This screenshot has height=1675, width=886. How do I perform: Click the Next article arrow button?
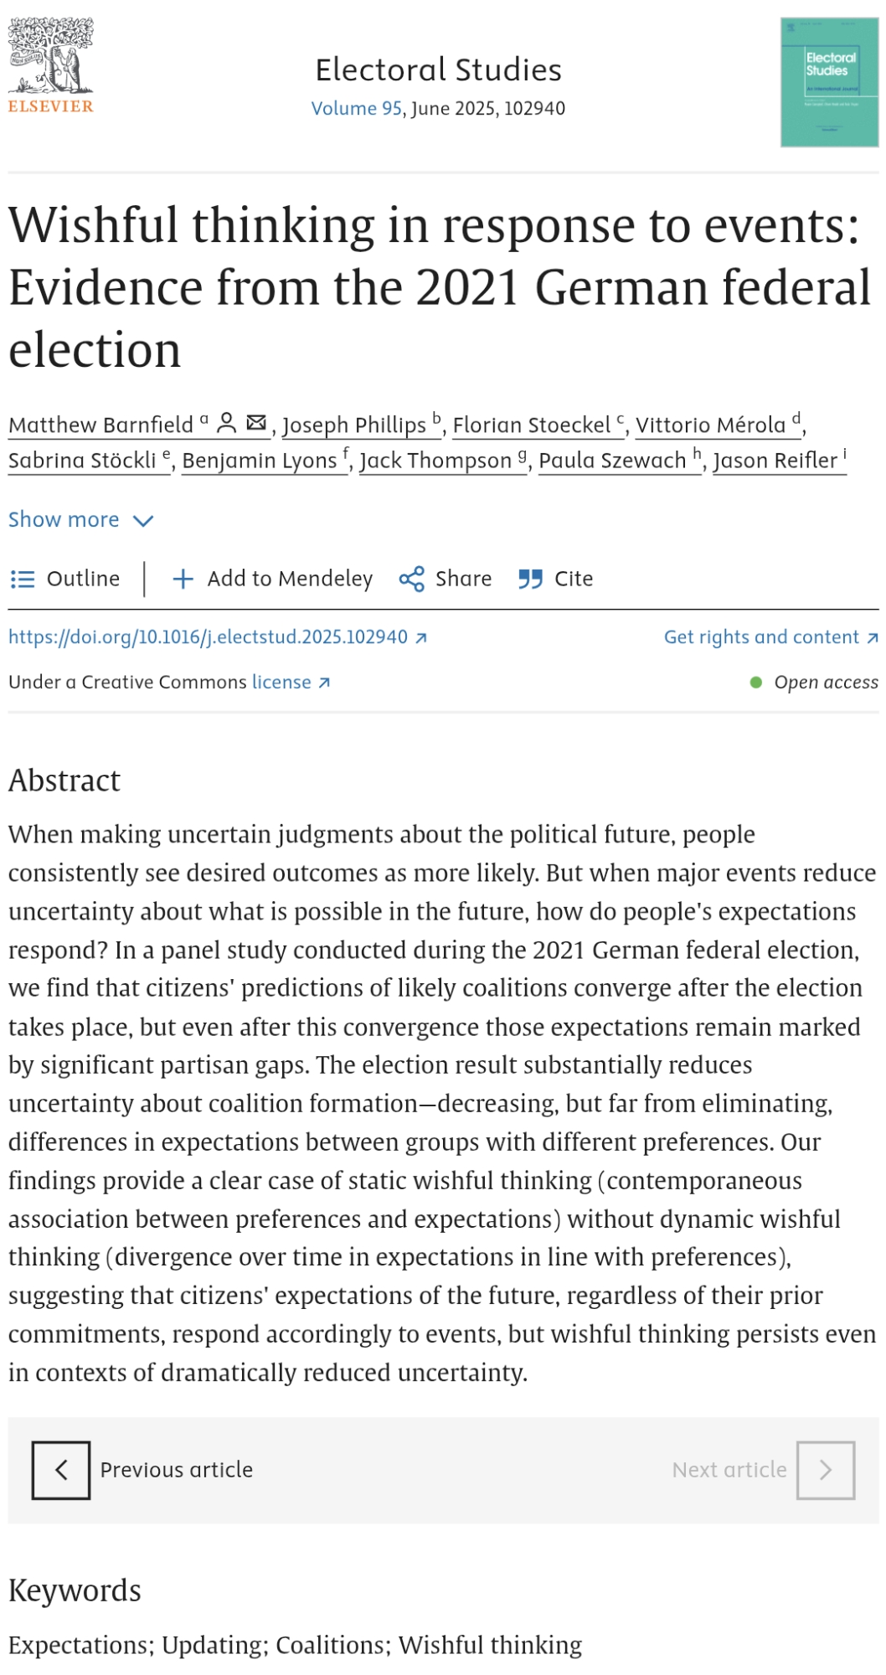click(825, 1470)
